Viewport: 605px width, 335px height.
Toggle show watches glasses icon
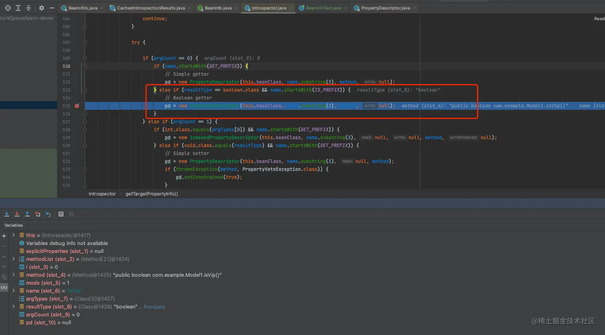pos(4,287)
